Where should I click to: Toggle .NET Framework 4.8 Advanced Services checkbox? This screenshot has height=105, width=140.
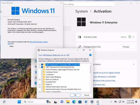42,67
